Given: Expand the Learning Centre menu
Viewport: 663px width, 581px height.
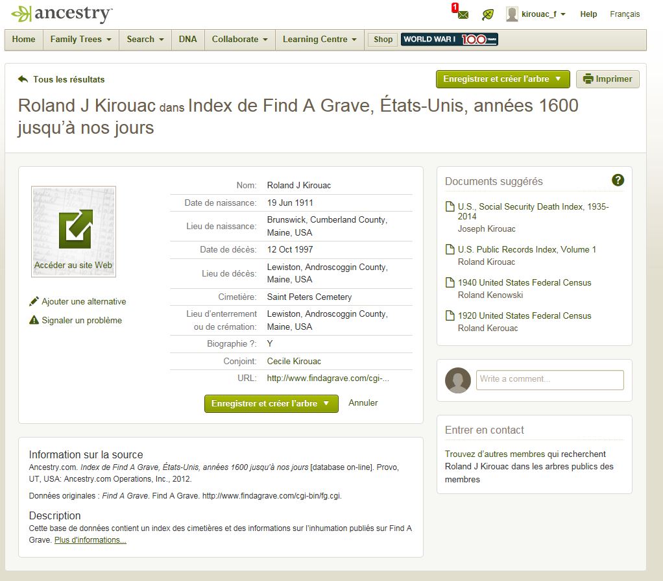Looking at the screenshot, I should (320, 40).
